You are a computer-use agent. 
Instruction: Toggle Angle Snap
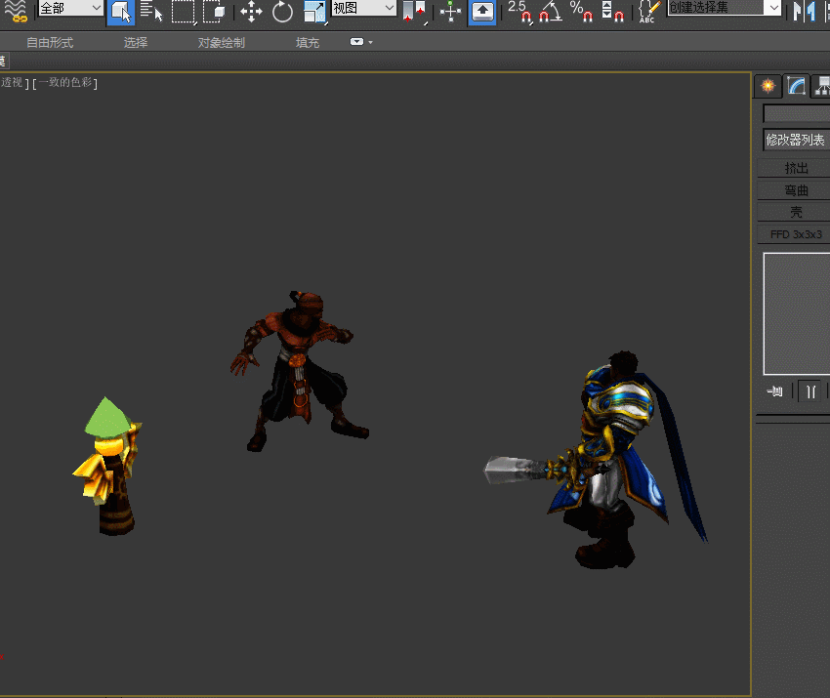[552, 12]
